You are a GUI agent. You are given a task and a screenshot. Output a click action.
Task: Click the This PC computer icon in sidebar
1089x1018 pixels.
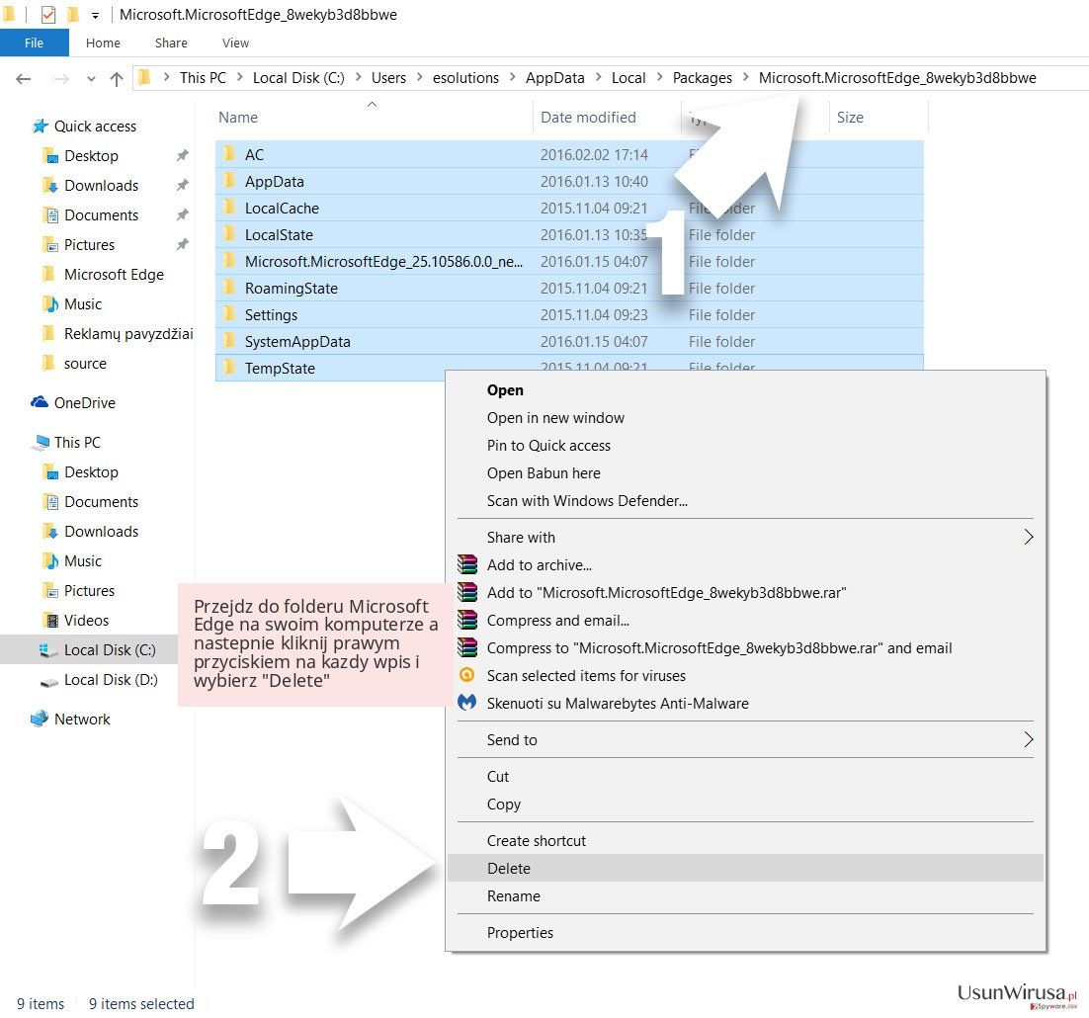(41, 443)
